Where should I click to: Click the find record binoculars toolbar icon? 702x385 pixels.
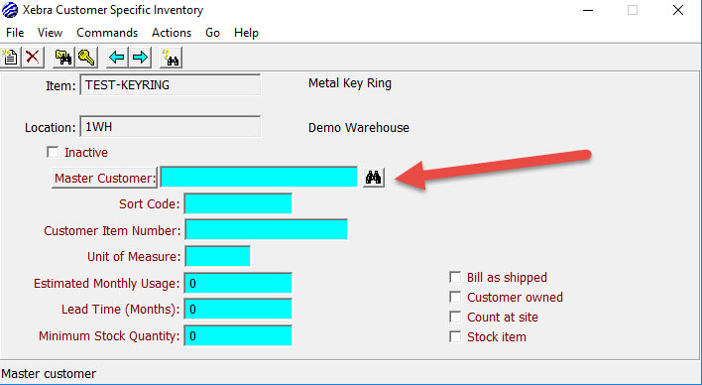click(x=63, y=58)
